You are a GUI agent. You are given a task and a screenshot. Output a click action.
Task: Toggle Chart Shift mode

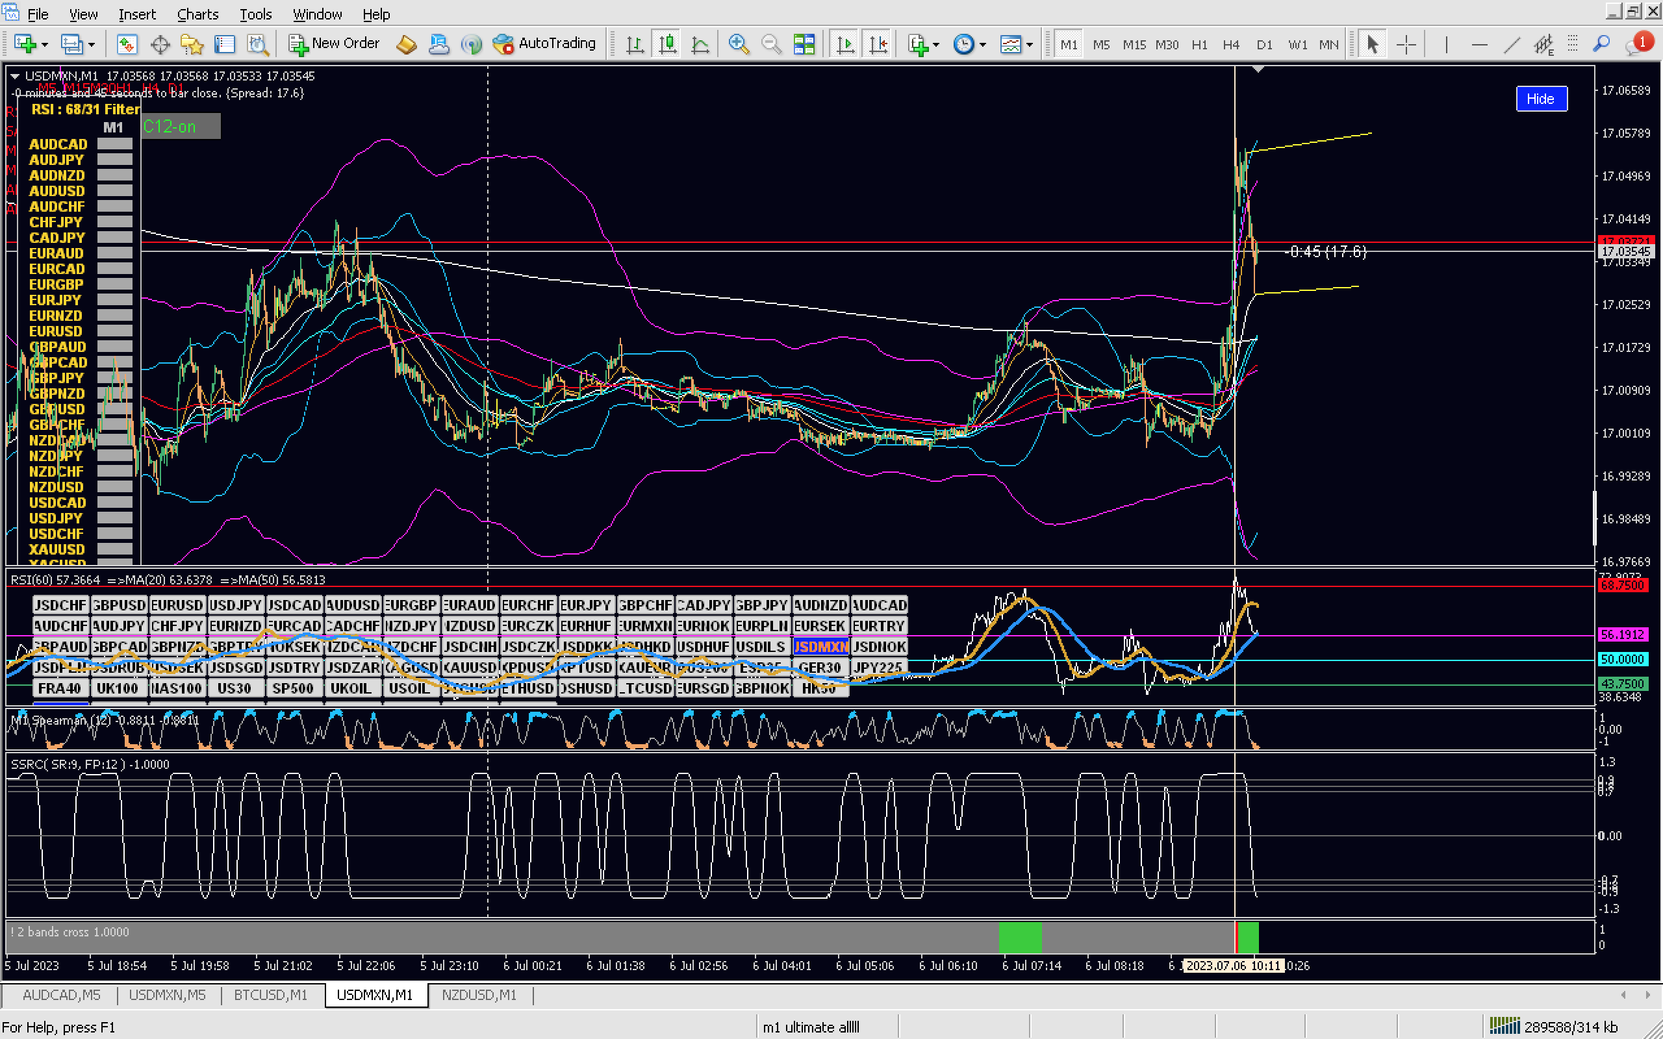tap(878, 45)
